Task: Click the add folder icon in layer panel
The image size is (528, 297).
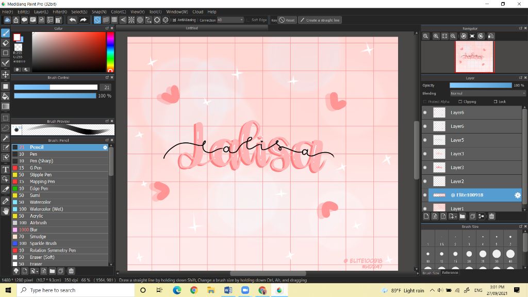Action: 462,216
